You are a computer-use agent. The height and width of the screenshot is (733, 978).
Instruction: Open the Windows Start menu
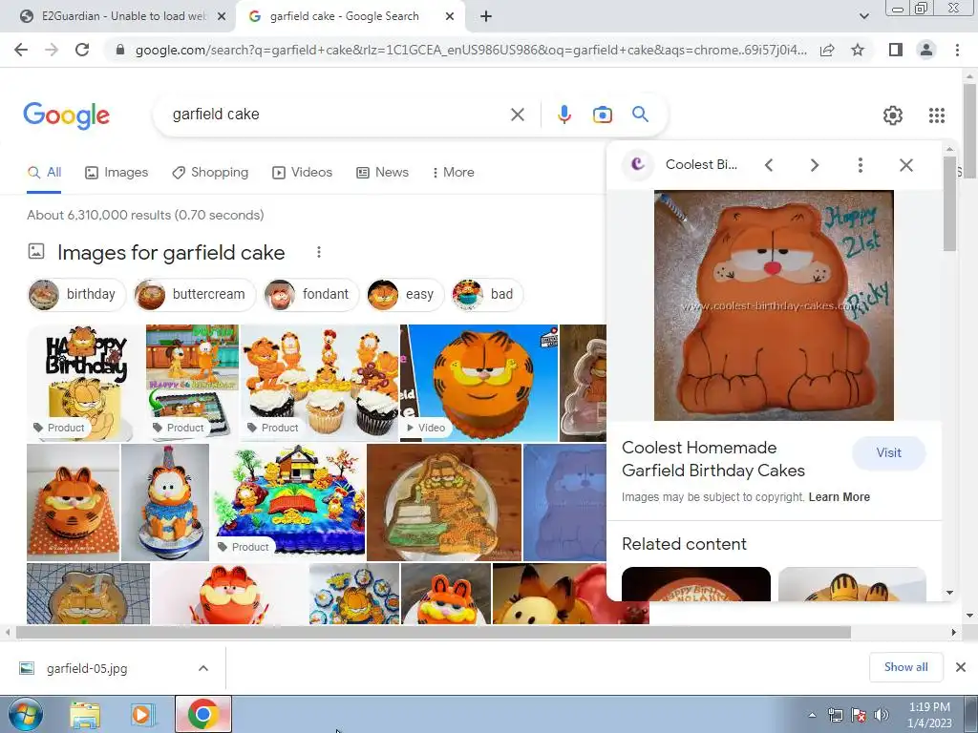24,714
